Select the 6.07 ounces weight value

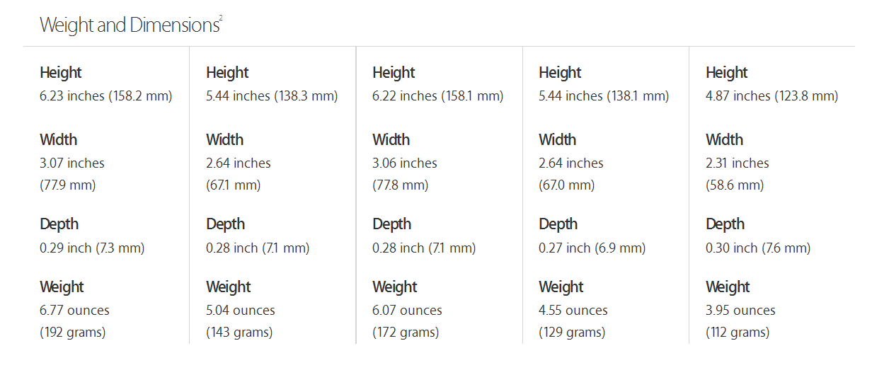pyautogui.click(x=407, y=310)
